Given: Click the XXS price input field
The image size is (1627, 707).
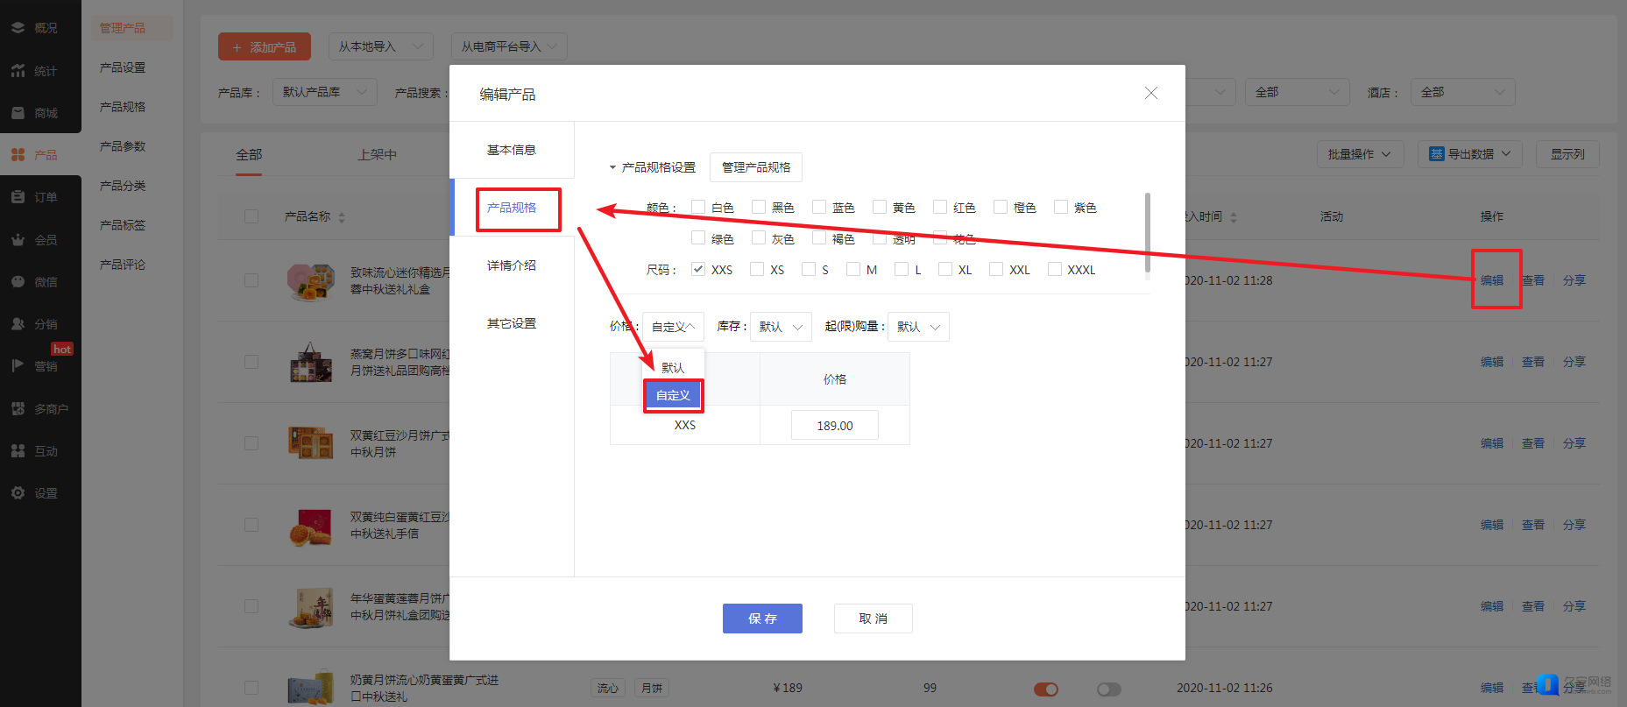Looking at the screenshot, I should [x=834, y=426].
